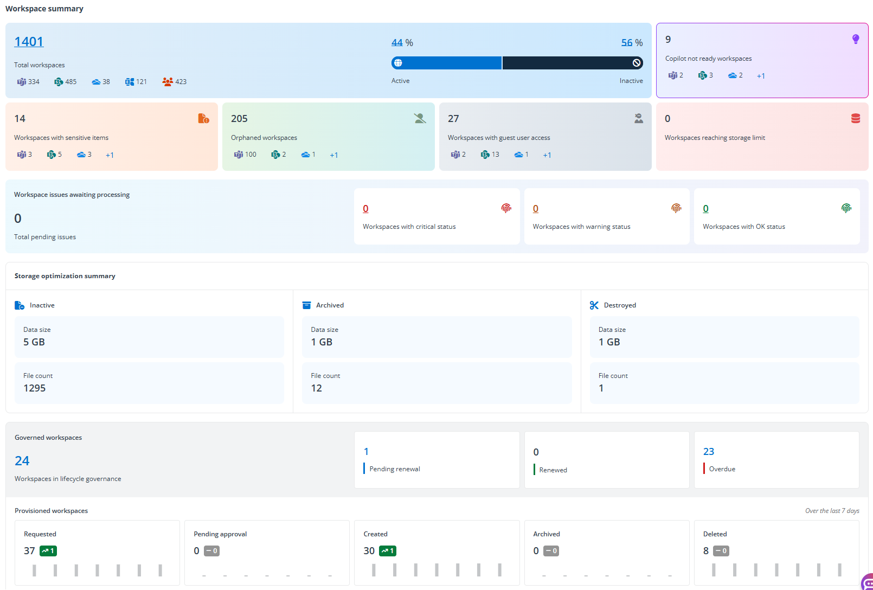Click the OneDrive icon showing 38
This screenshot has width=873, height=590.
click(x=95, y=81)
